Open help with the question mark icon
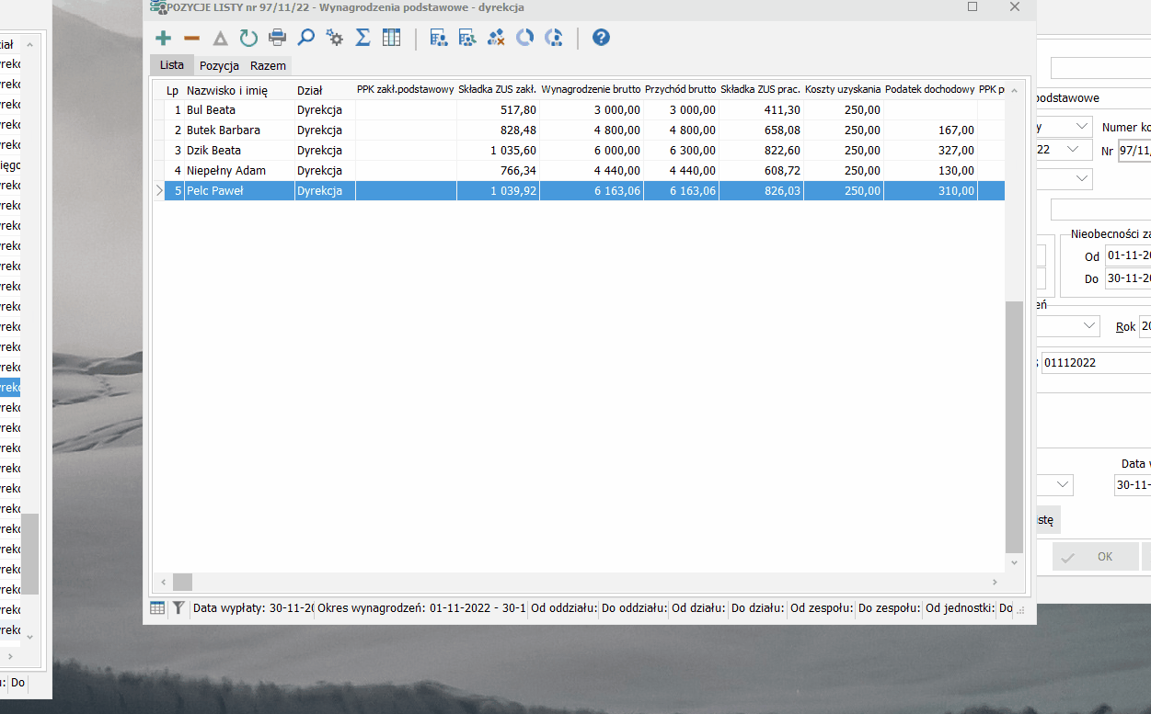The image size is (1151, 714). click(601, 38)
